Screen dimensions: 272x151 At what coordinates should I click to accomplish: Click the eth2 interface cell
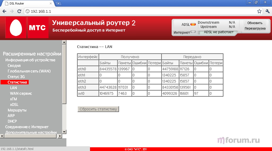click(x=88, y=81)
